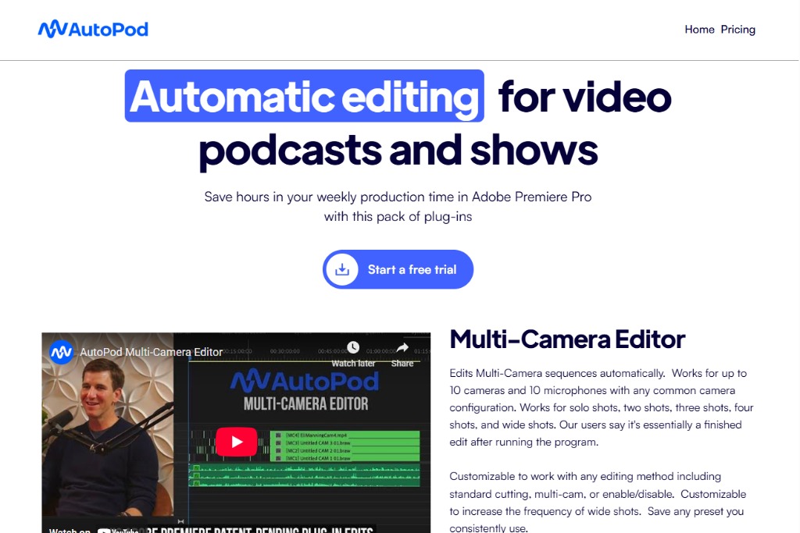Screen dimensions: 800x533
Task: Click the AutoPod logo in the header
Action: click(93, 29)
